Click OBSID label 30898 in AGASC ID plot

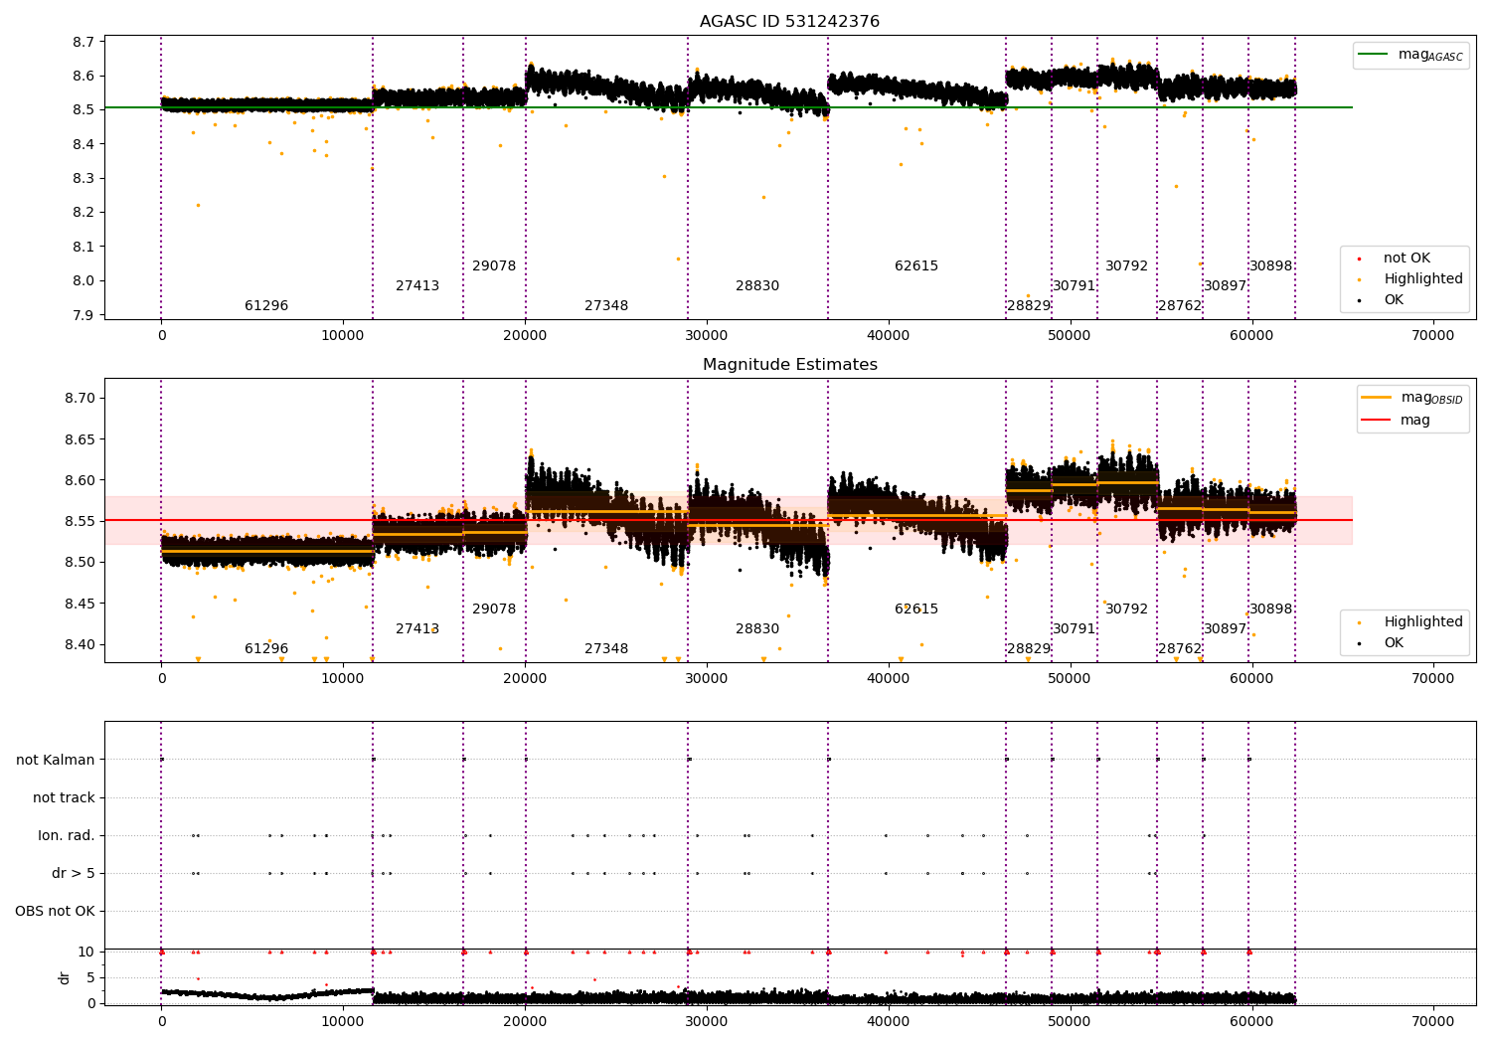pyautogui.click(x=1271, y=265)
